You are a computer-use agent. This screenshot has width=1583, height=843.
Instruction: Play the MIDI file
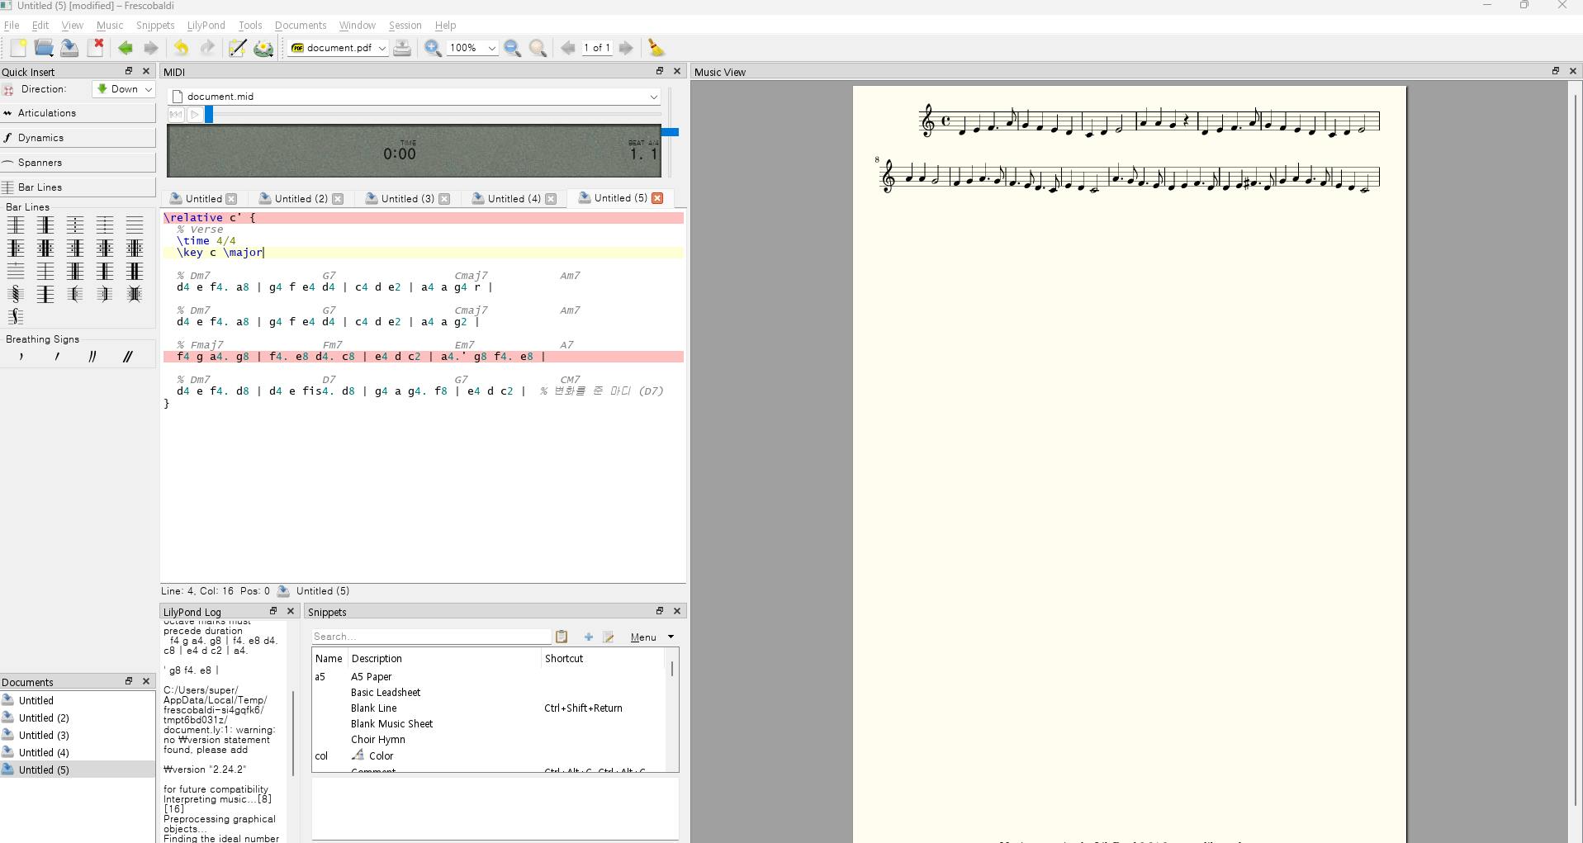[x=194, y=115]
